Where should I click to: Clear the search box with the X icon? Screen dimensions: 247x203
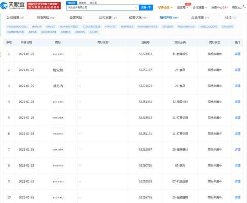point(136,7)
